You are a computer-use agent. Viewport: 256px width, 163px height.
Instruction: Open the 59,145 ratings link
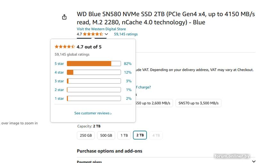(x=126, y=34)
